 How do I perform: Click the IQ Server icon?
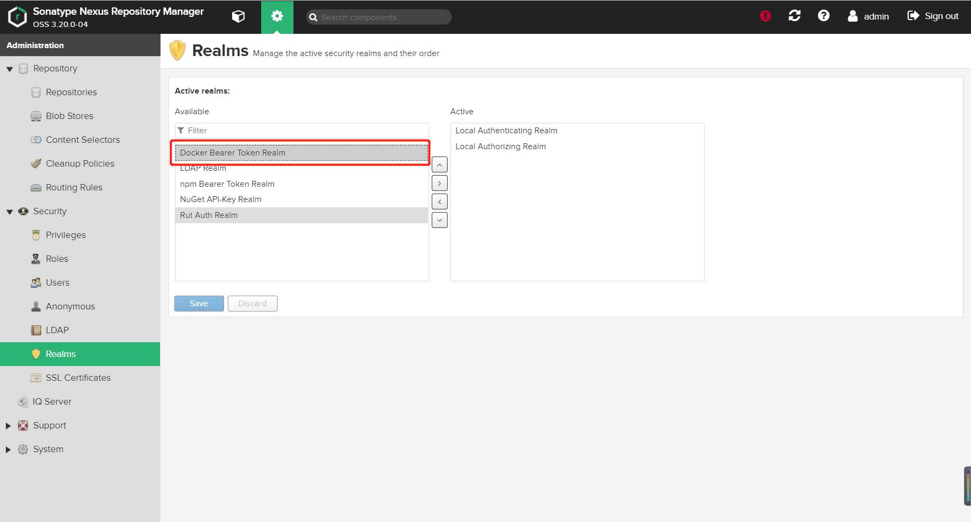[x=23, y=401]
